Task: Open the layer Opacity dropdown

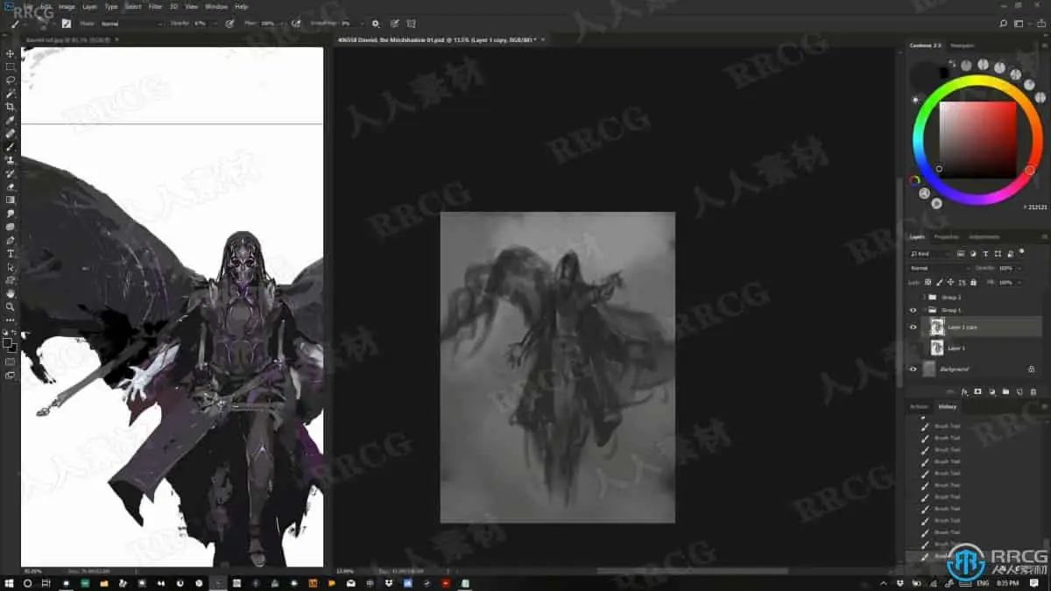Action: (1019, 268)
